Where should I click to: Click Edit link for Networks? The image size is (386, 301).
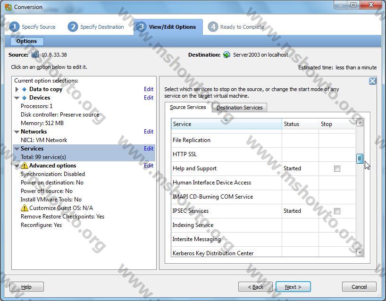(x=149, y=132)
